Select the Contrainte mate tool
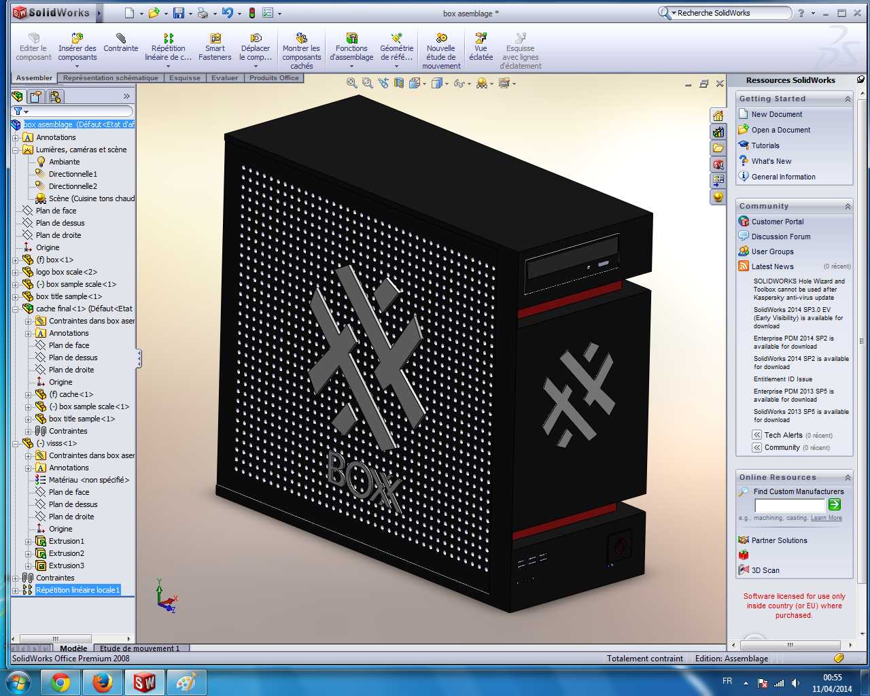Image resolution: width=870 pixels, height=696 pixels. (121, 43)
